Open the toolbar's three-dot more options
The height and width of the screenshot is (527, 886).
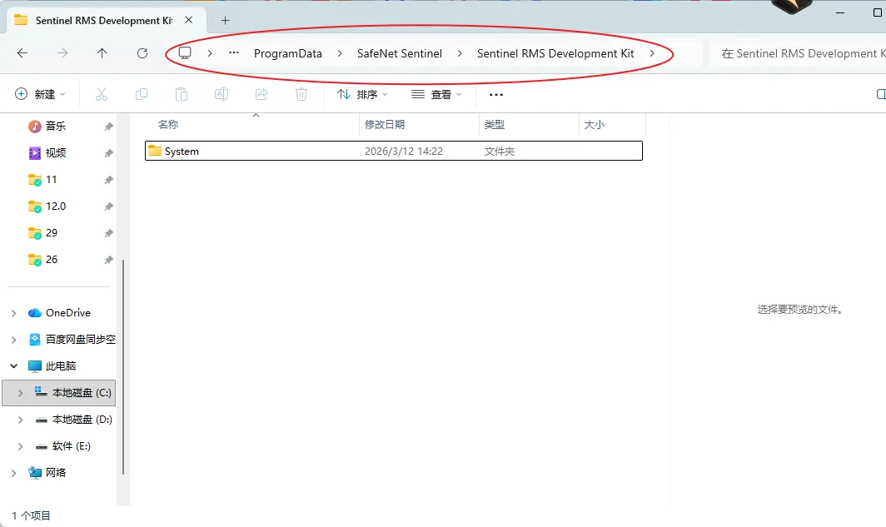(x=496, y=94)
